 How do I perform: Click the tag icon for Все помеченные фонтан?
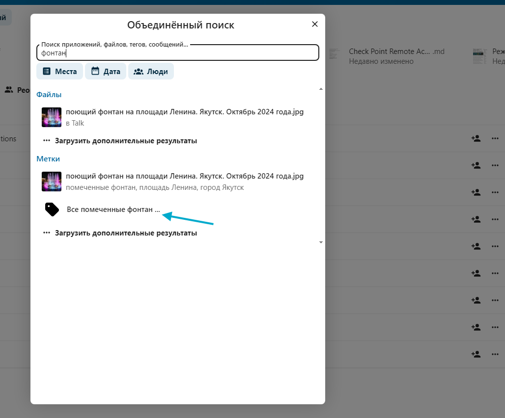pos(52,209)
